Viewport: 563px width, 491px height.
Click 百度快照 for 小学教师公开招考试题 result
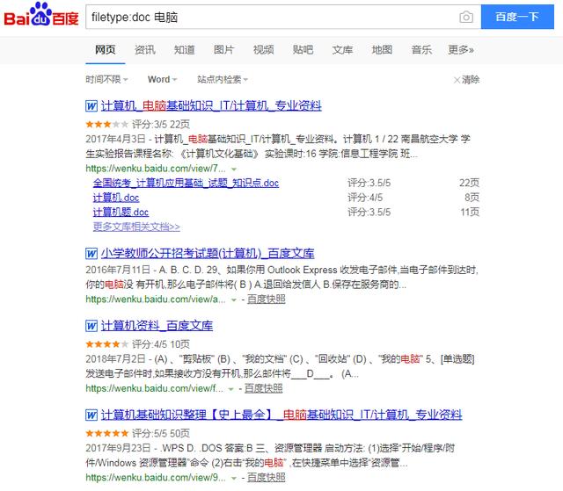pyautogui.click(x=266, y=300)
